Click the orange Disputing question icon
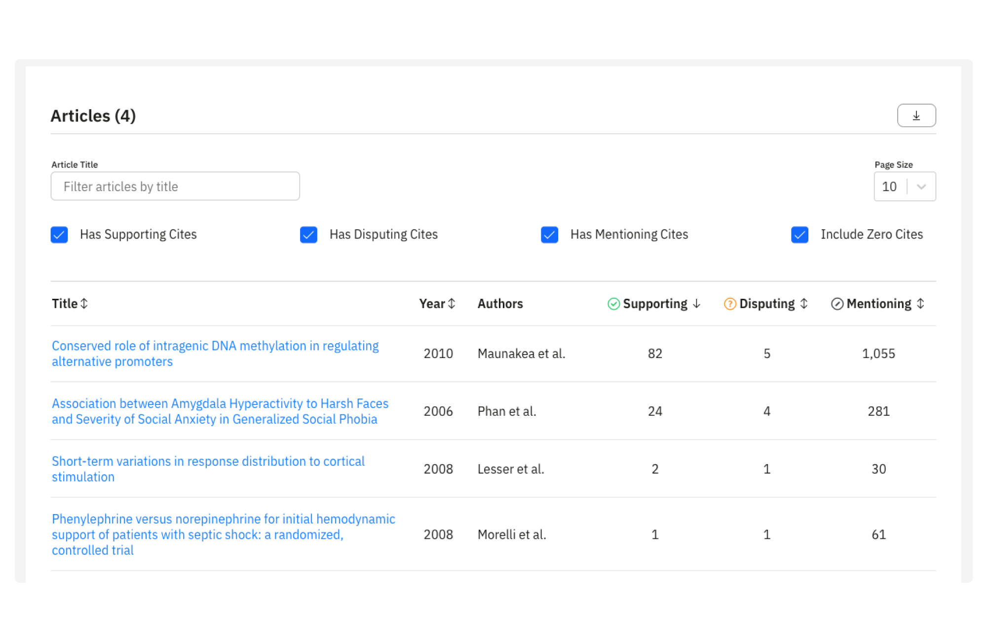Image resolution: width=987 pixels, height=642 pixels. (x=730, y=304)
